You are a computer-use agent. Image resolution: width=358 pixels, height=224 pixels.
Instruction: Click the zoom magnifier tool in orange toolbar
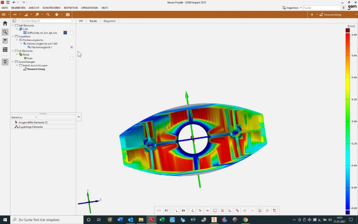click(x=48, y=14)
